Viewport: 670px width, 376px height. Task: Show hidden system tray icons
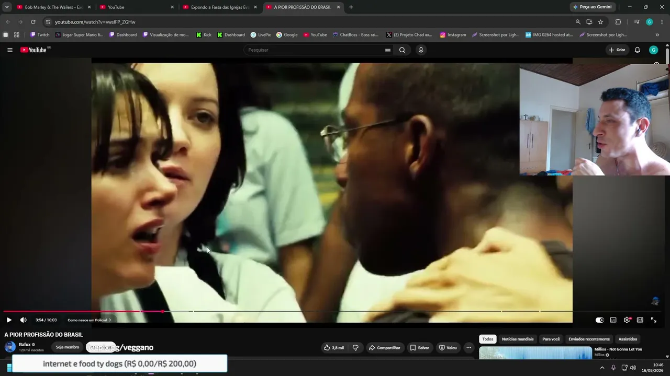point(602,368)
